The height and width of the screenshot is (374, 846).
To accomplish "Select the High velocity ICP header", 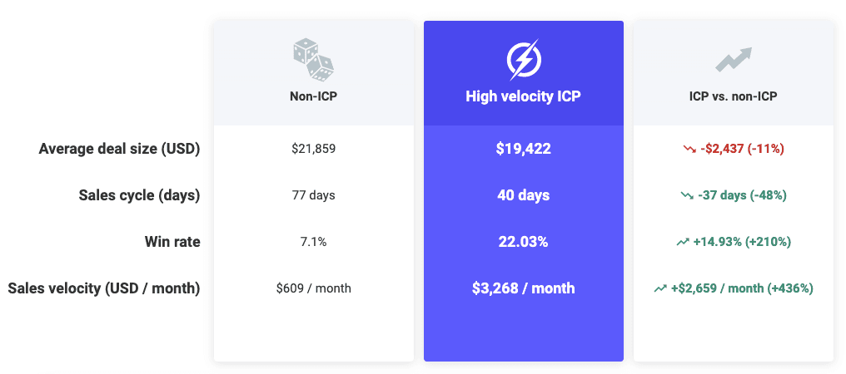I will point(523,96).
